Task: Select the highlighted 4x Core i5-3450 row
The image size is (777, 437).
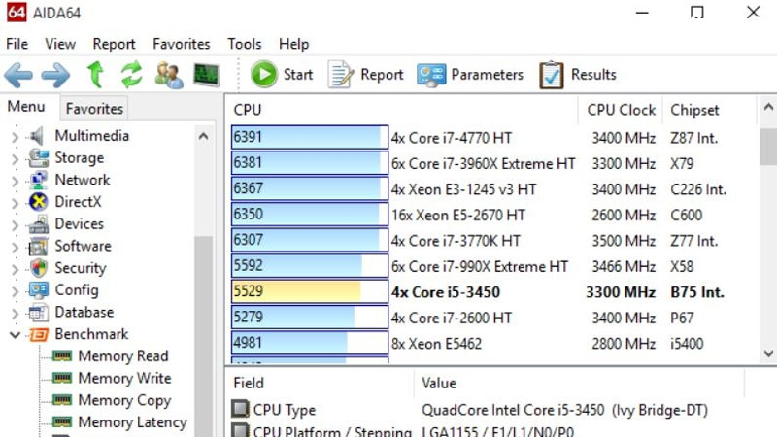Action: [493, 292]
